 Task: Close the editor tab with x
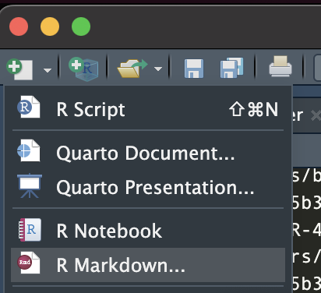tap(316, 115)
